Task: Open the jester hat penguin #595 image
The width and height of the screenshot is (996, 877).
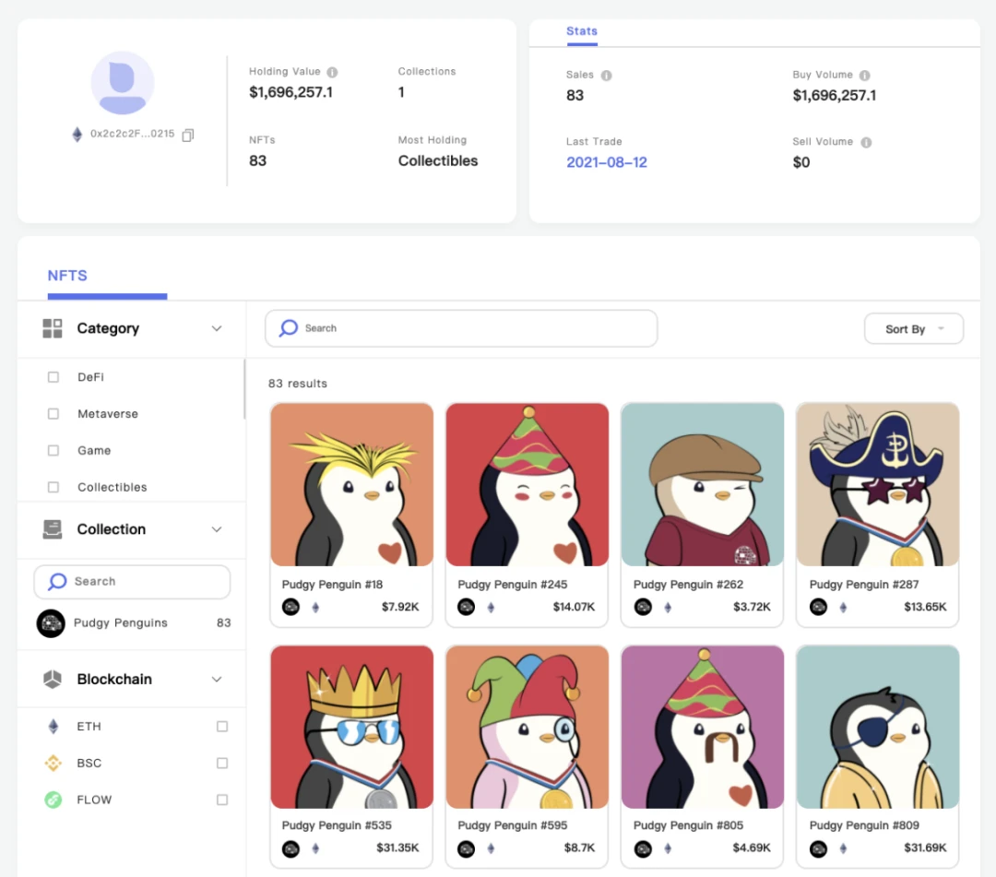Action: [x=528, y=727]
